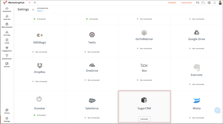Open Planner in sidebar
223x124 pixels.
point(7,65)
